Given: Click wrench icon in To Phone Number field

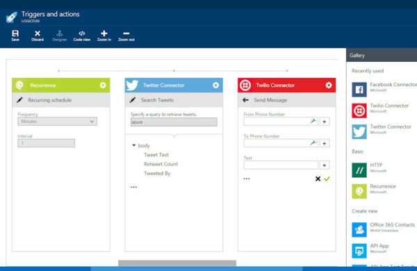Looking at the screenshot, I should click(x=313, y=143).
